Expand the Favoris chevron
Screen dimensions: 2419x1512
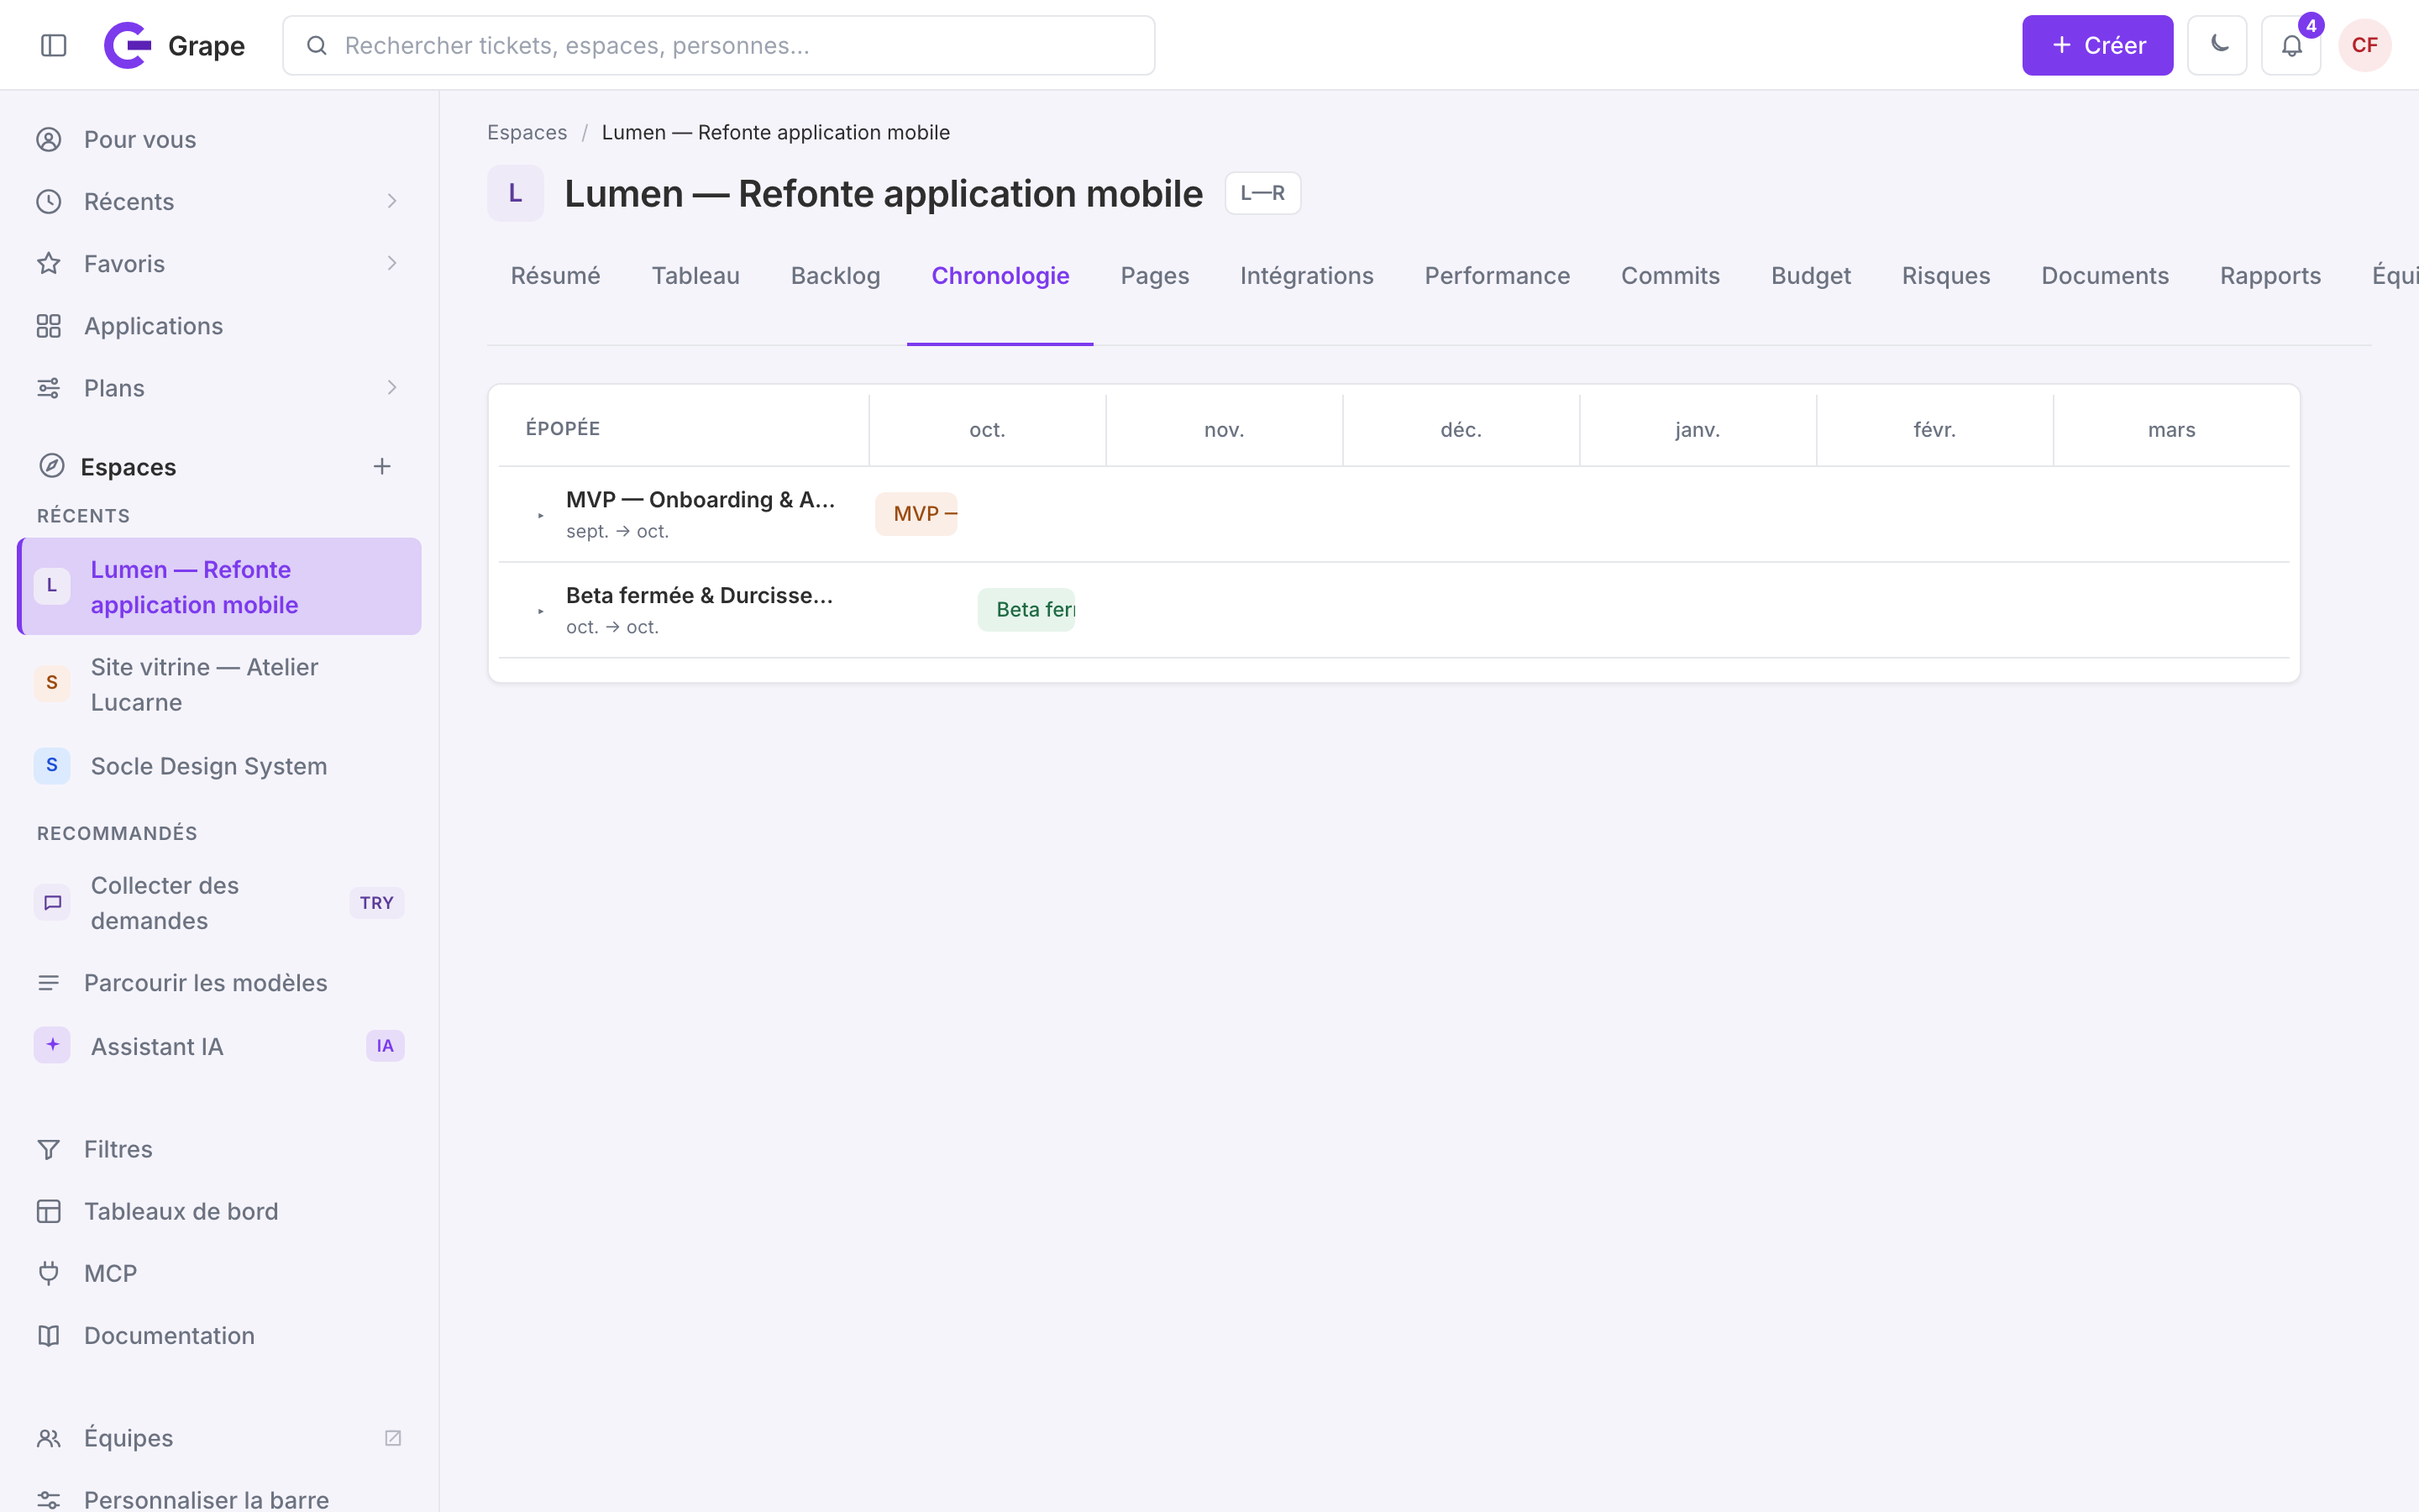392,263
